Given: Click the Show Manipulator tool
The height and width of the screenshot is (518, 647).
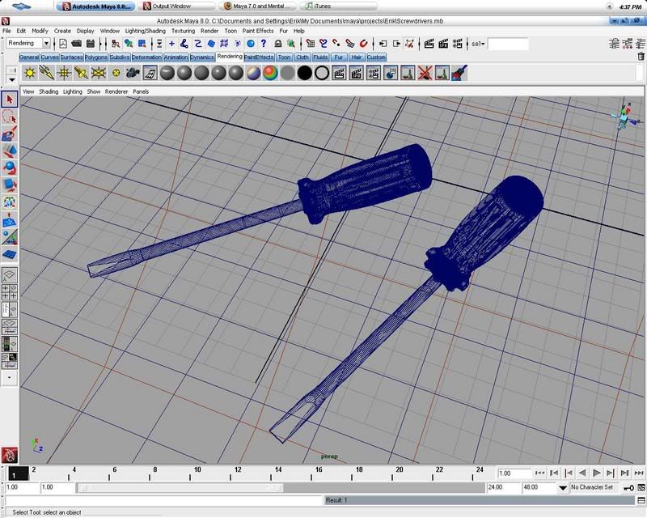Looking at the screenshot, I should coord(10,237).
